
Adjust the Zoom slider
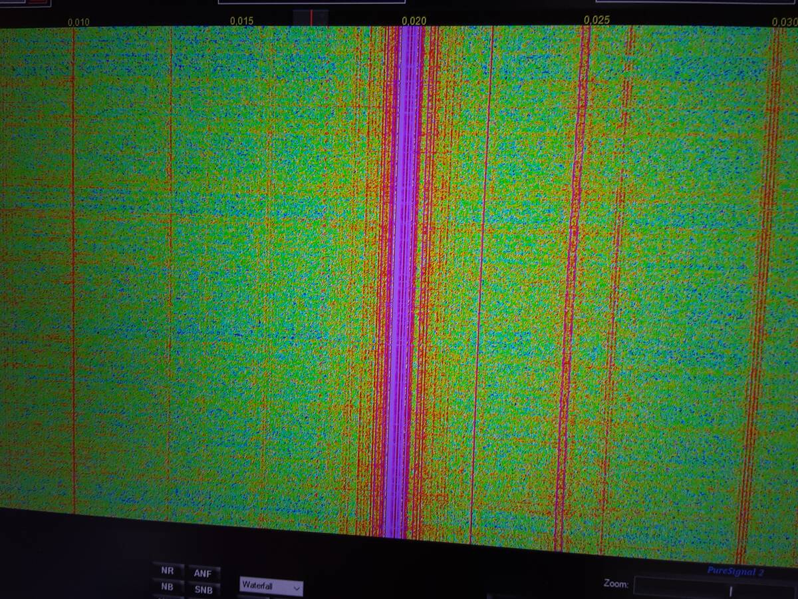click(x=715, y=588)
